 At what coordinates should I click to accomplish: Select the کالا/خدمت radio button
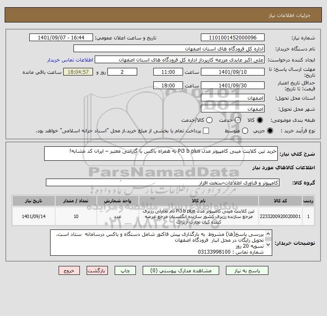209,120
